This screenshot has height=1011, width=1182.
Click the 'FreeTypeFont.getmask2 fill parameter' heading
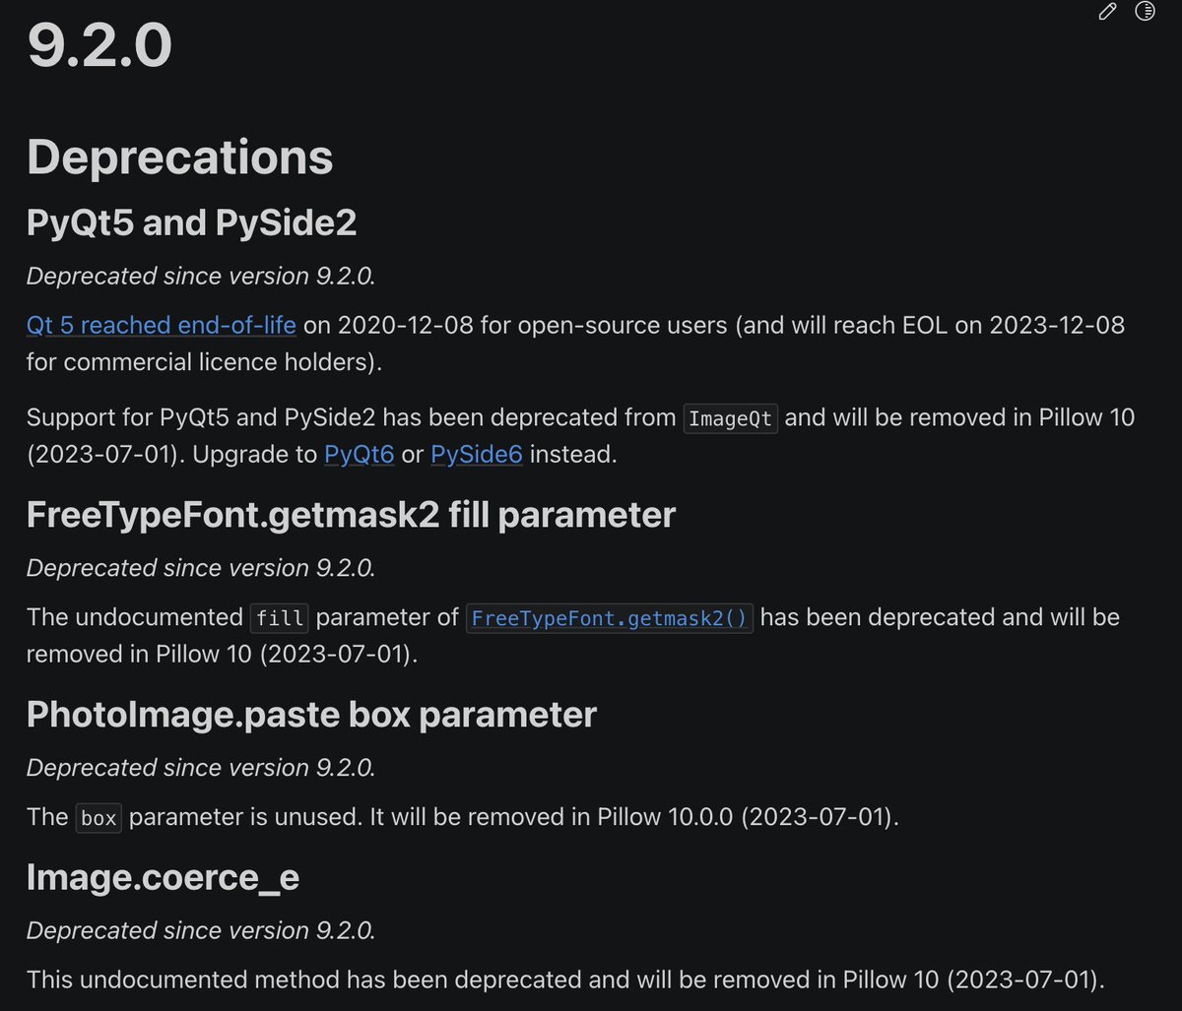click(x=352, y=515)
